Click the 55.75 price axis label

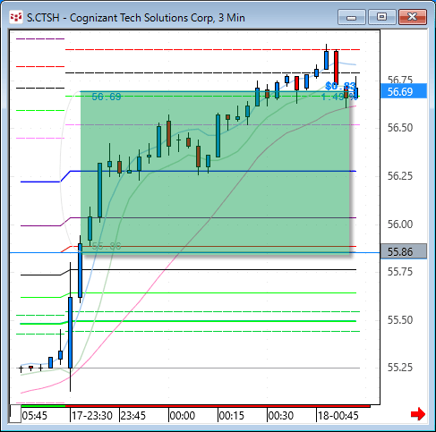[x=400, y=272]
